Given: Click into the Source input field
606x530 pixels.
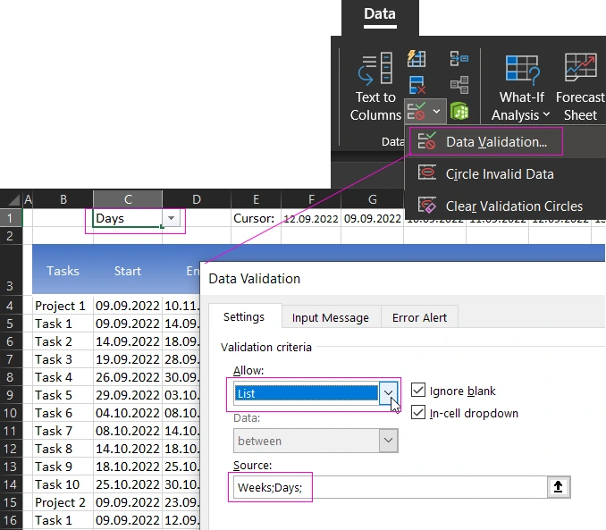Looking at the screenshot, I should (389, 487).
